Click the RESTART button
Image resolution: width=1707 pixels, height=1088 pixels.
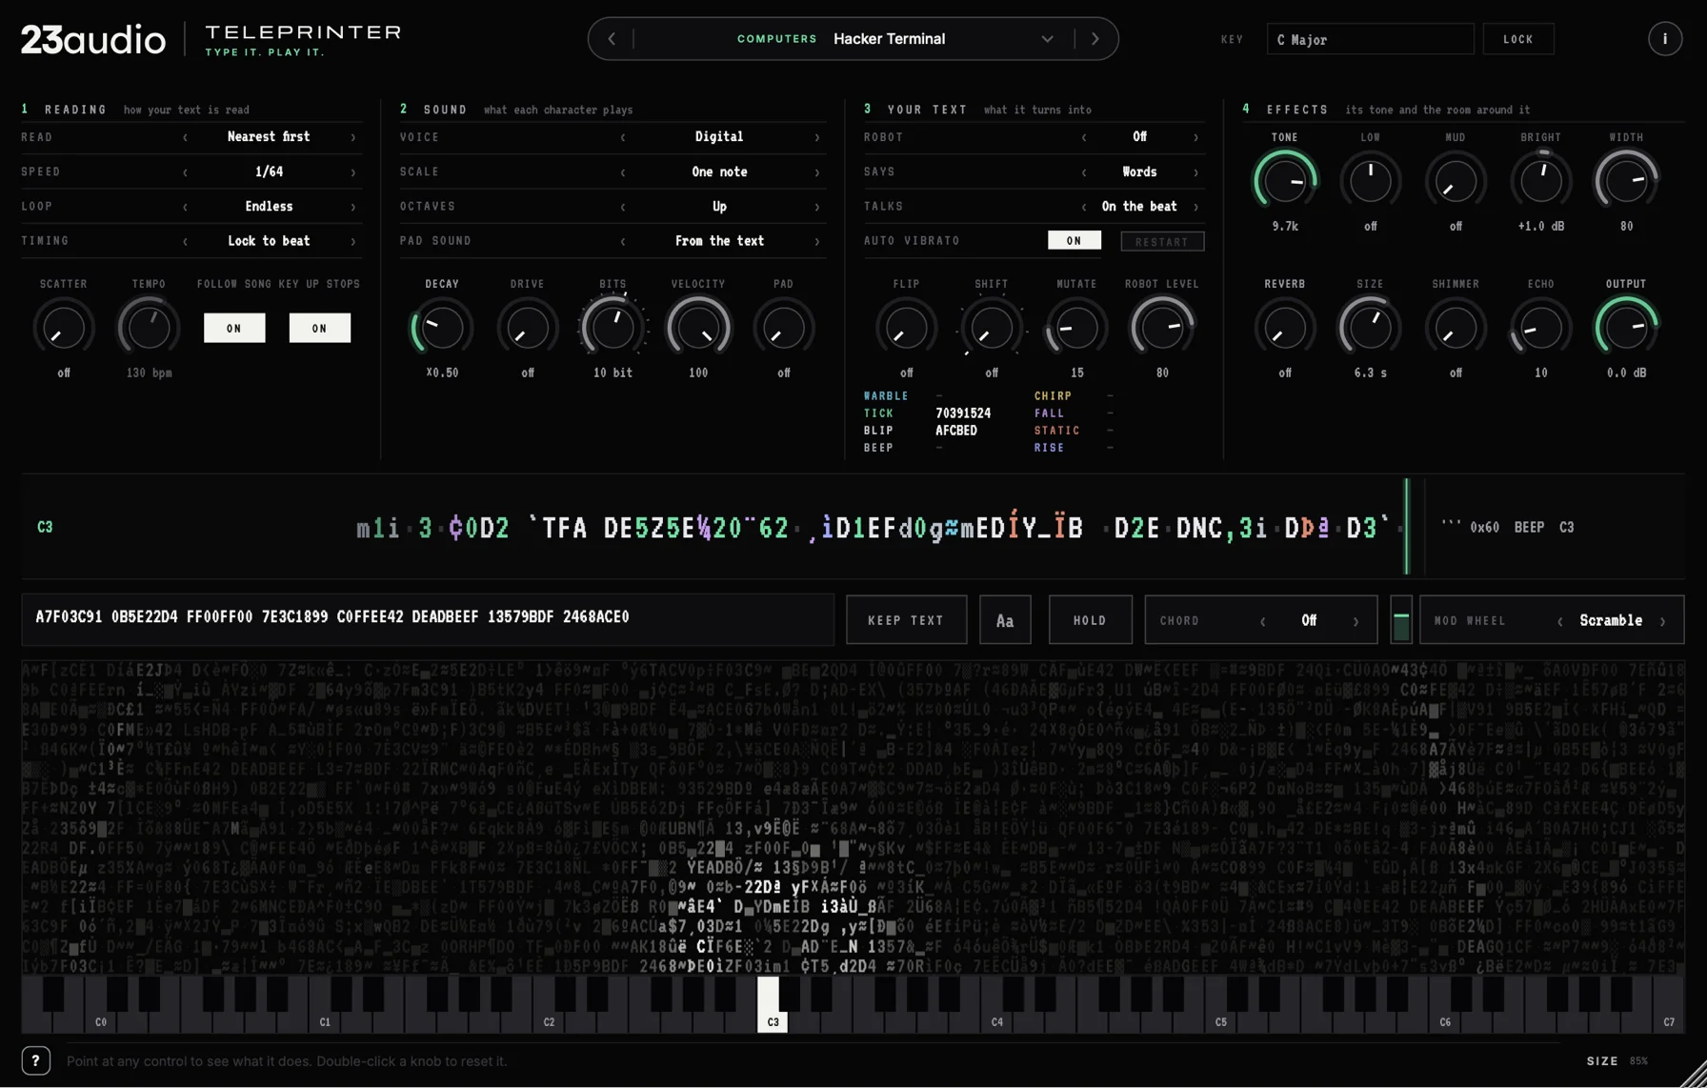1162,242
